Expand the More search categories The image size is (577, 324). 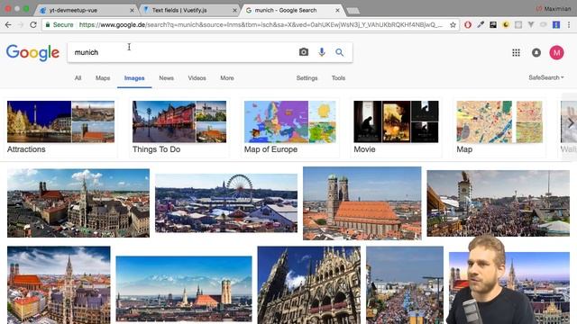click(227, 78)
